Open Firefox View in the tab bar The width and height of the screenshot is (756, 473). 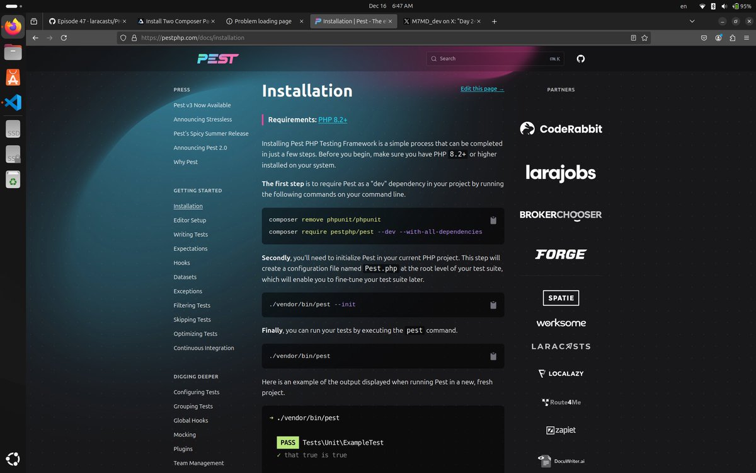pos(34,21)
